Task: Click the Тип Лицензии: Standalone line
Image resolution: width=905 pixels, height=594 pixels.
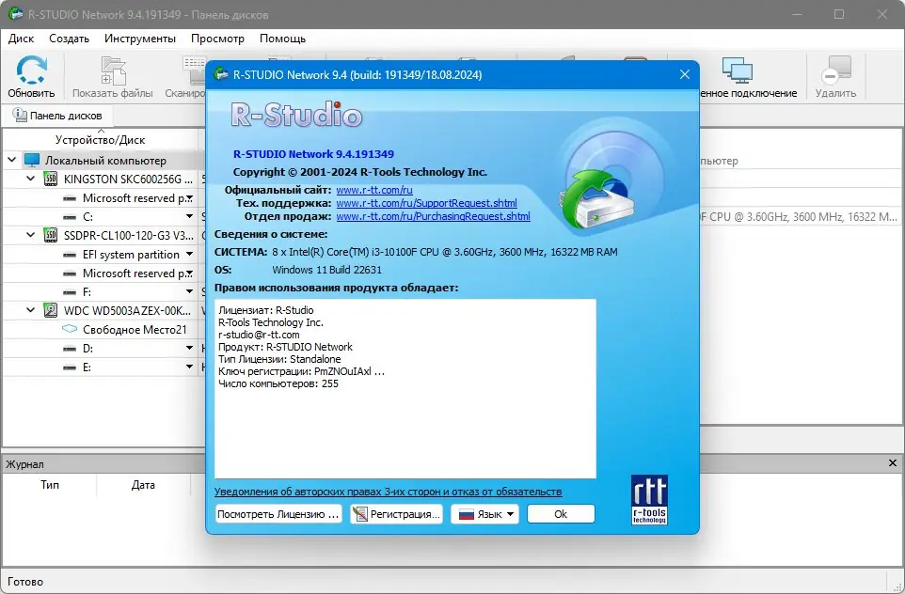Action: point(279,359)
